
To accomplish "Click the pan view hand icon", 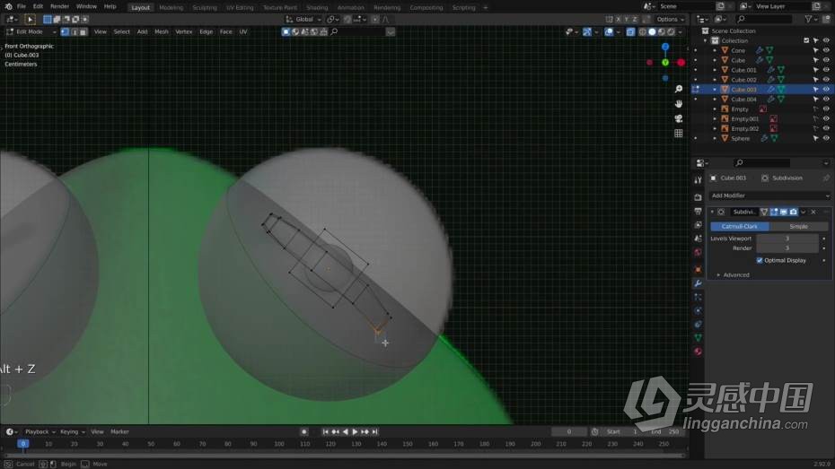I will tap(679, 104).
